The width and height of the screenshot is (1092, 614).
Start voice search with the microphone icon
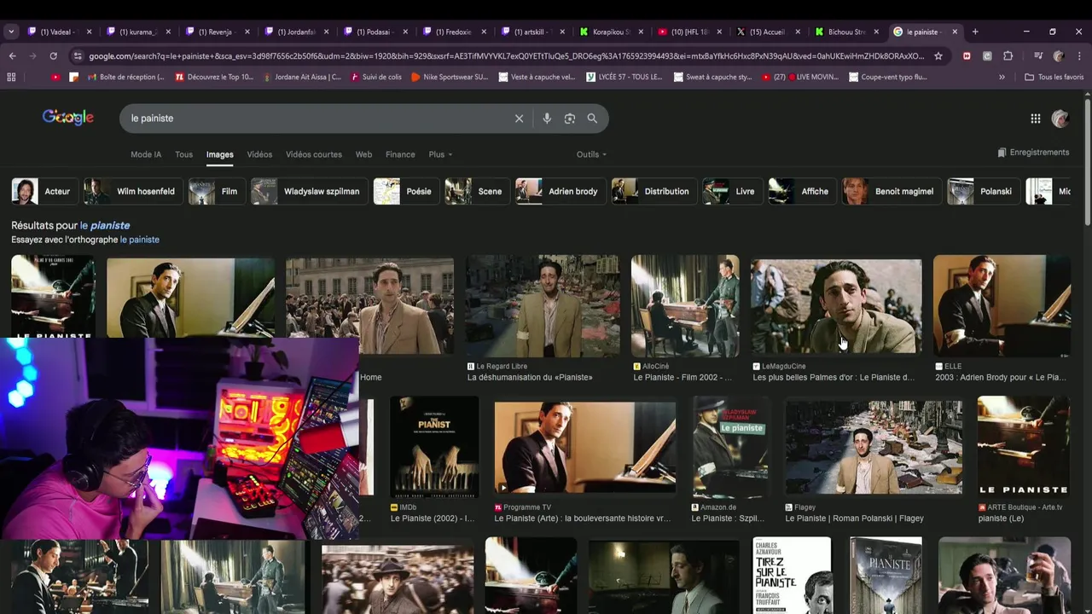coord(547,119)
